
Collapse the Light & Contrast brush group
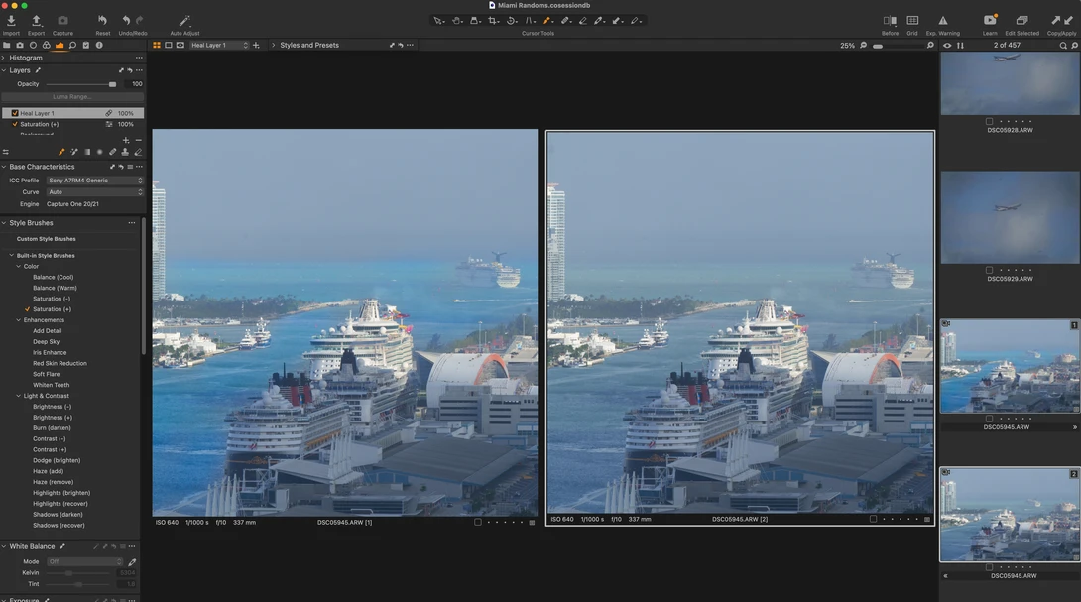19,396
